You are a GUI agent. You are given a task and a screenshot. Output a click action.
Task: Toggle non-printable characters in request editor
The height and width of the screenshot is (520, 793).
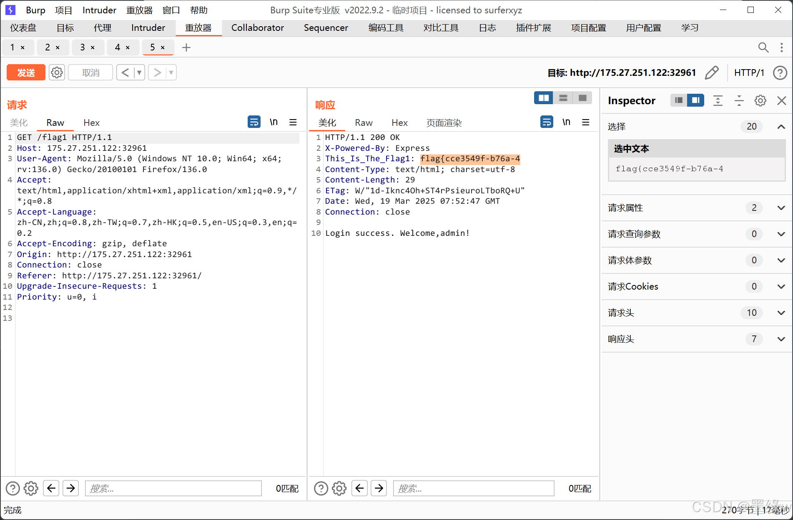click(x=274, y=122)
